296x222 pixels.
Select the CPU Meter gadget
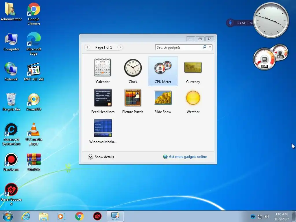[163, 71]
